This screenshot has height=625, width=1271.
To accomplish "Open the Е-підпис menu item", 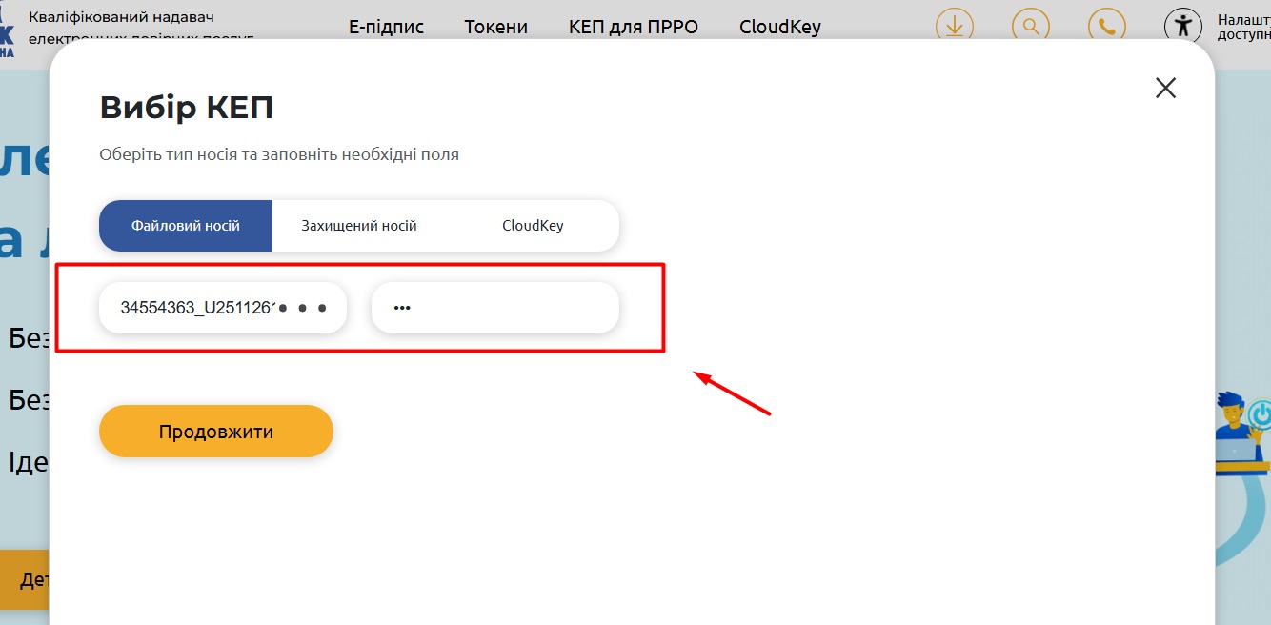I will (386, 27).
